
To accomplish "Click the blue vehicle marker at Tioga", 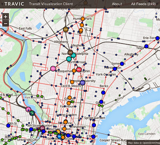I will click(146, 46).
